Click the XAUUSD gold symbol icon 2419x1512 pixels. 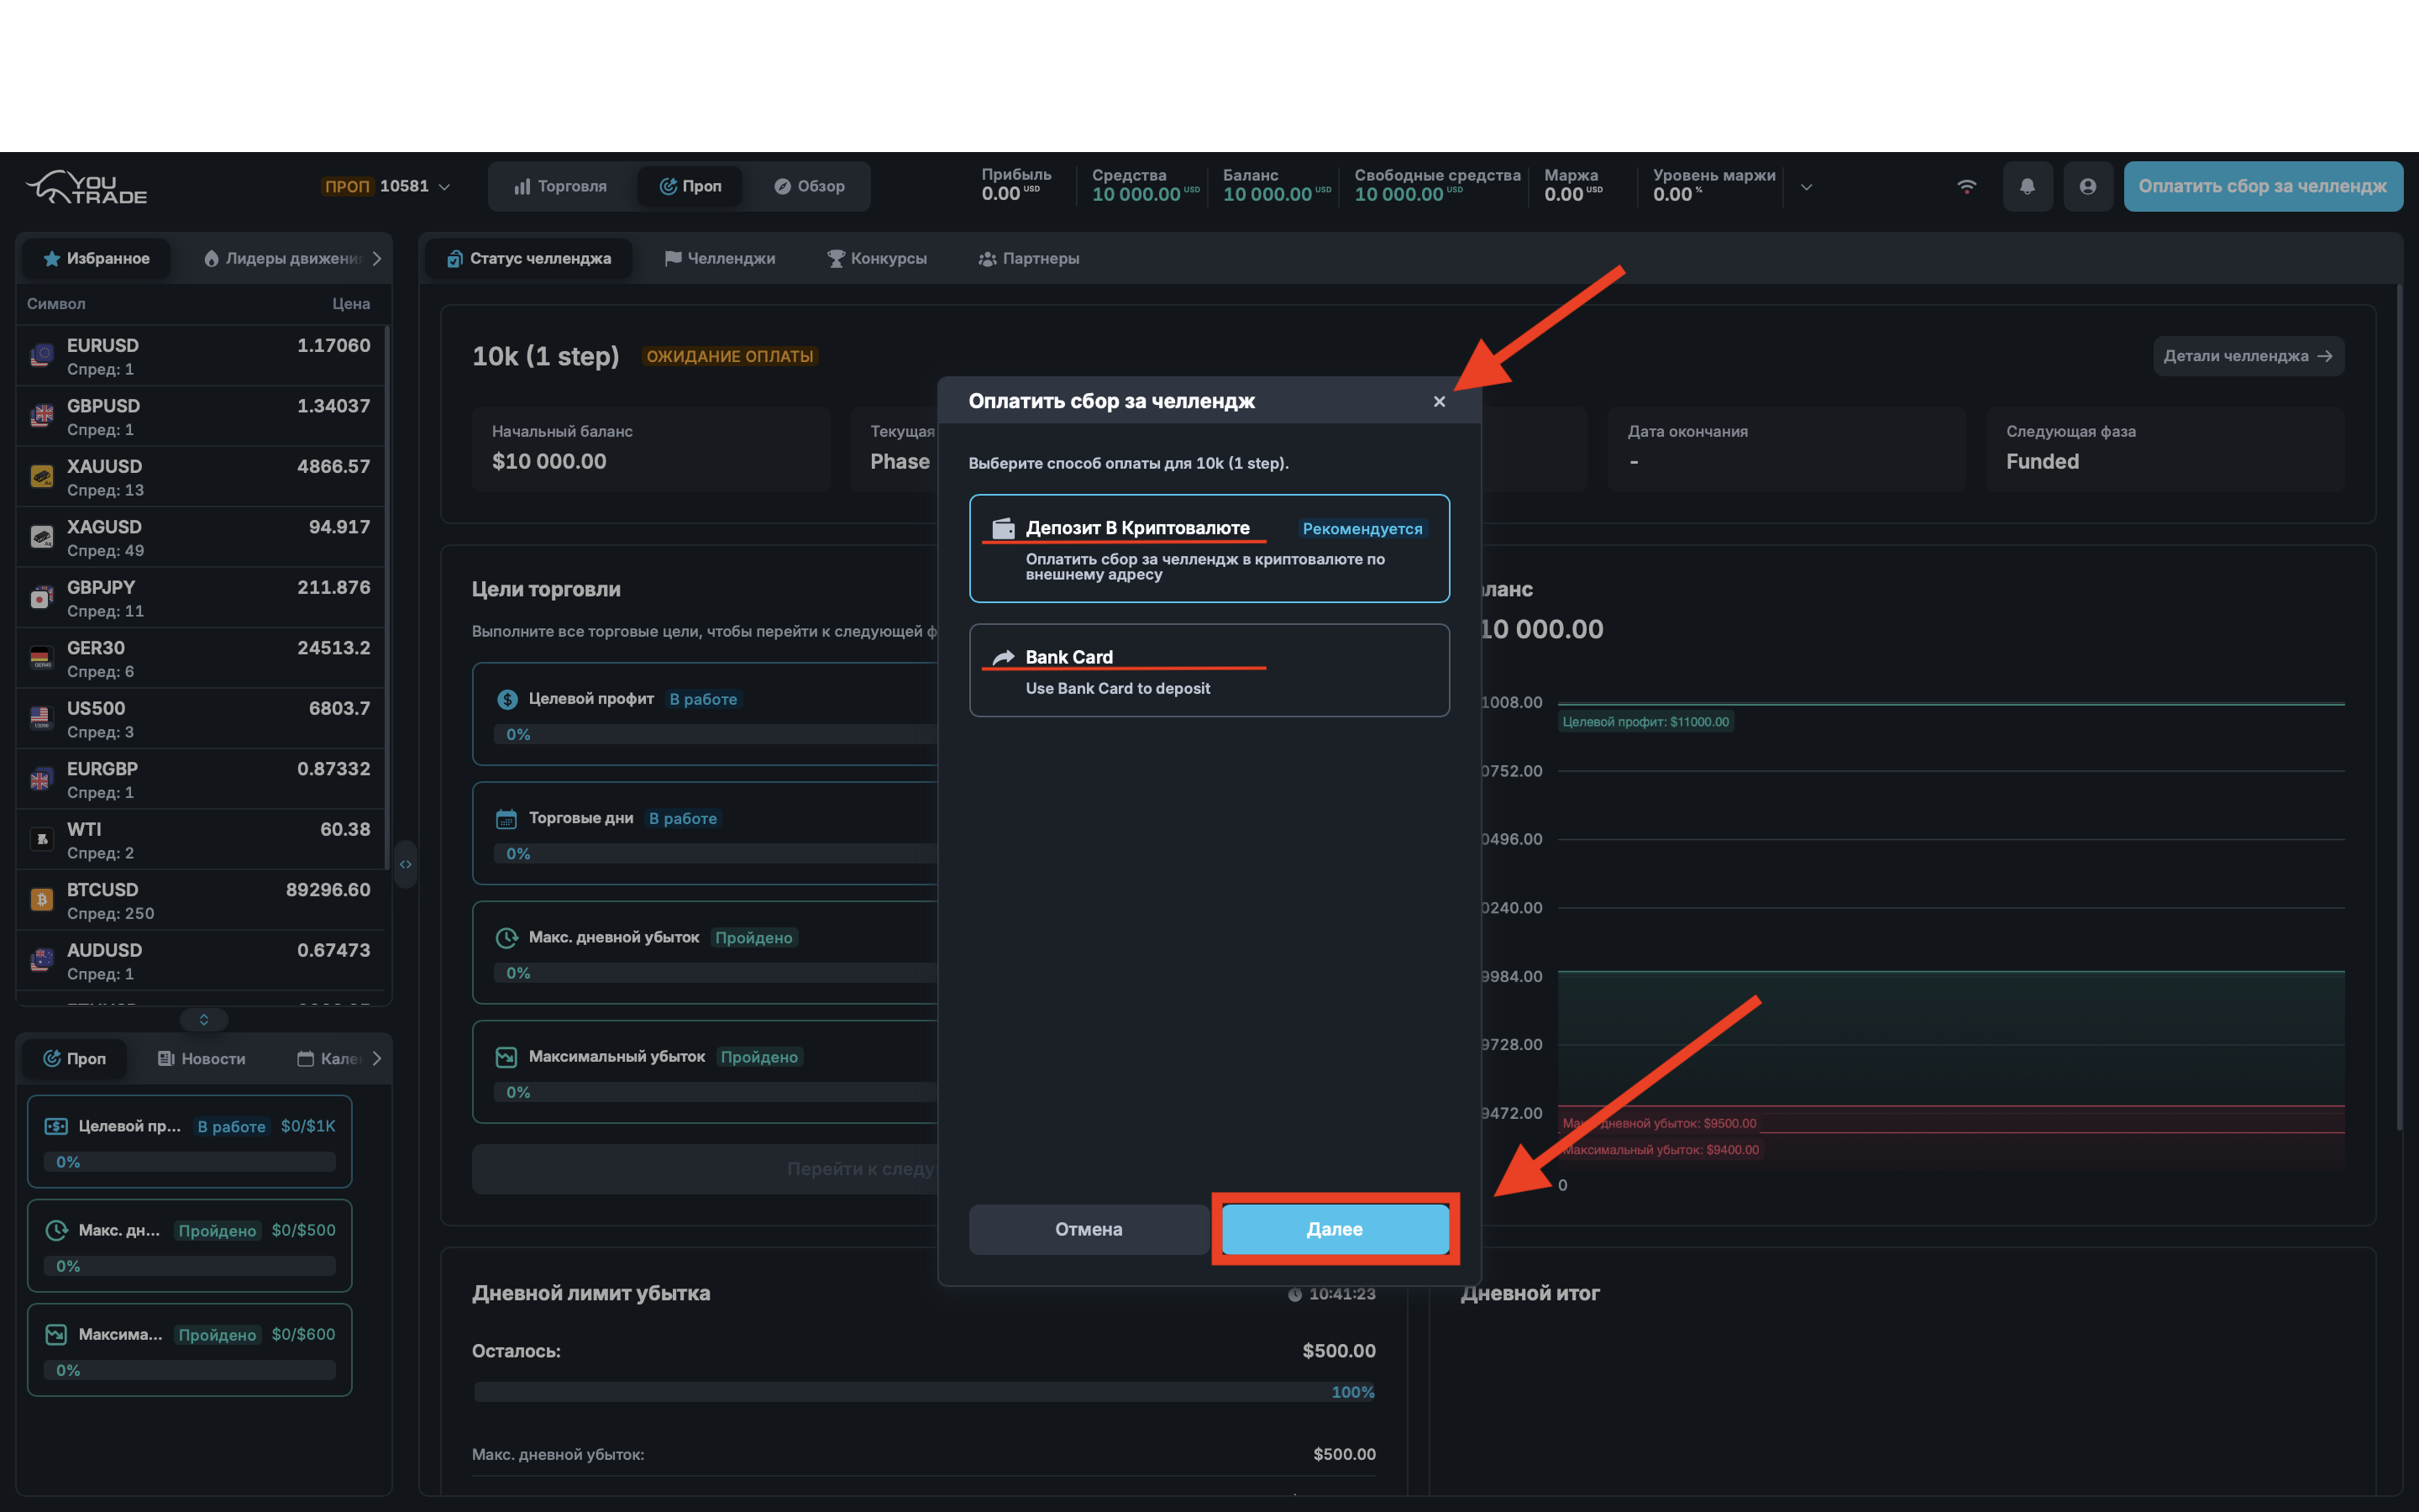pos(41,477)
